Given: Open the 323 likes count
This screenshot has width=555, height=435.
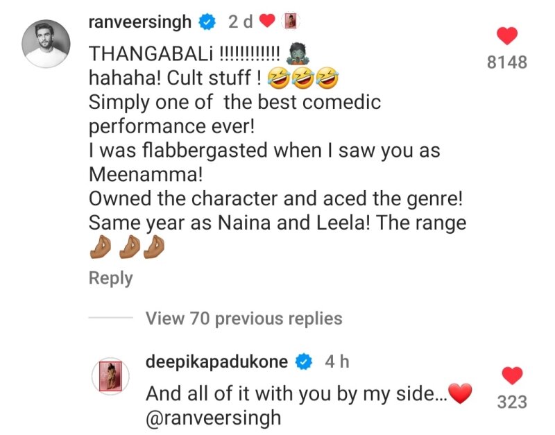Looking at the screenshot, I should click(x=512, y=402).
